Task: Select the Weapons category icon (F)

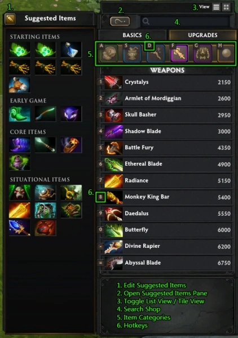Action: pos(179,54)
